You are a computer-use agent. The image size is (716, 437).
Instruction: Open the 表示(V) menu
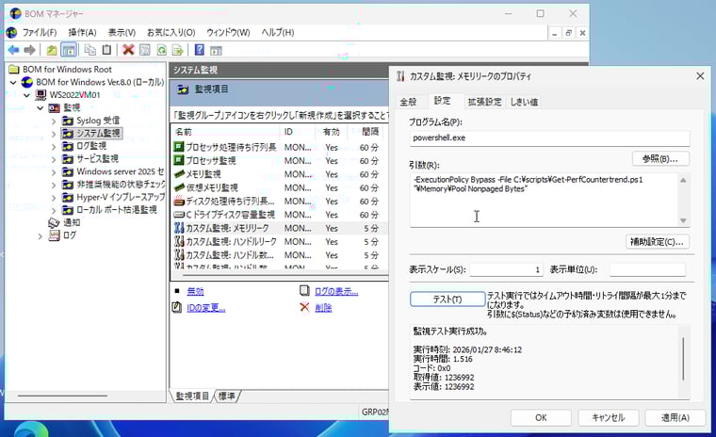tap(122, 32)
